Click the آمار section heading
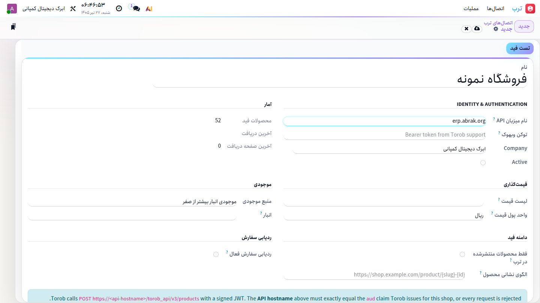This screenshot has height=303, width=540. [x=268, y=104]
